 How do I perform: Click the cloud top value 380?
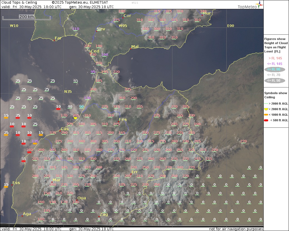coord(99,150)
